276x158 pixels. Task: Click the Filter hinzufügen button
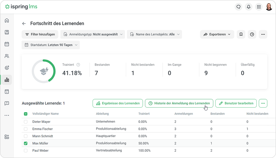(40, 34)
